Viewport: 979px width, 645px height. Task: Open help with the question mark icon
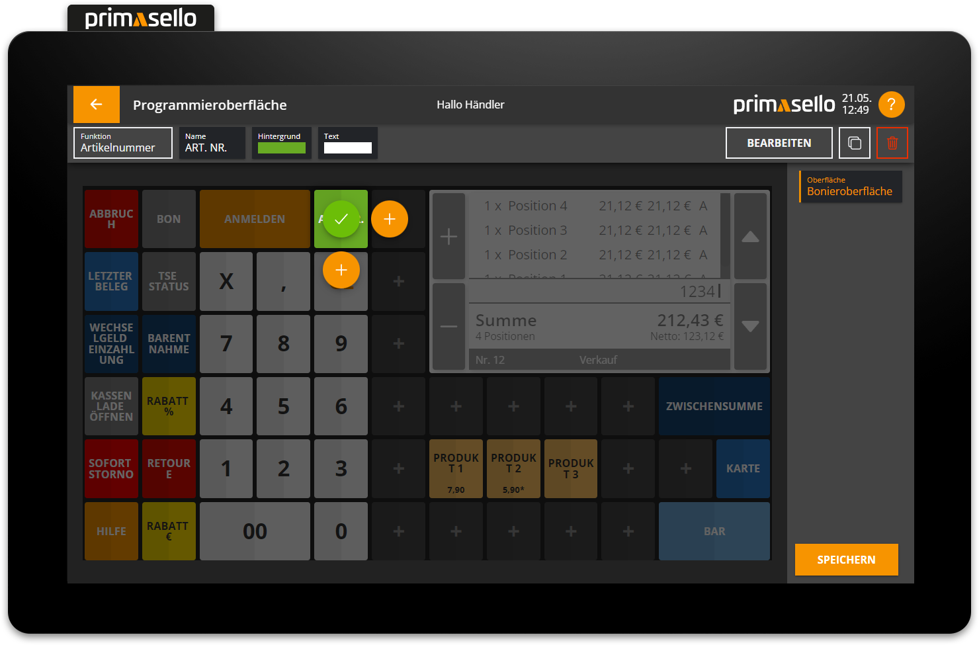(x=891, y=105)
